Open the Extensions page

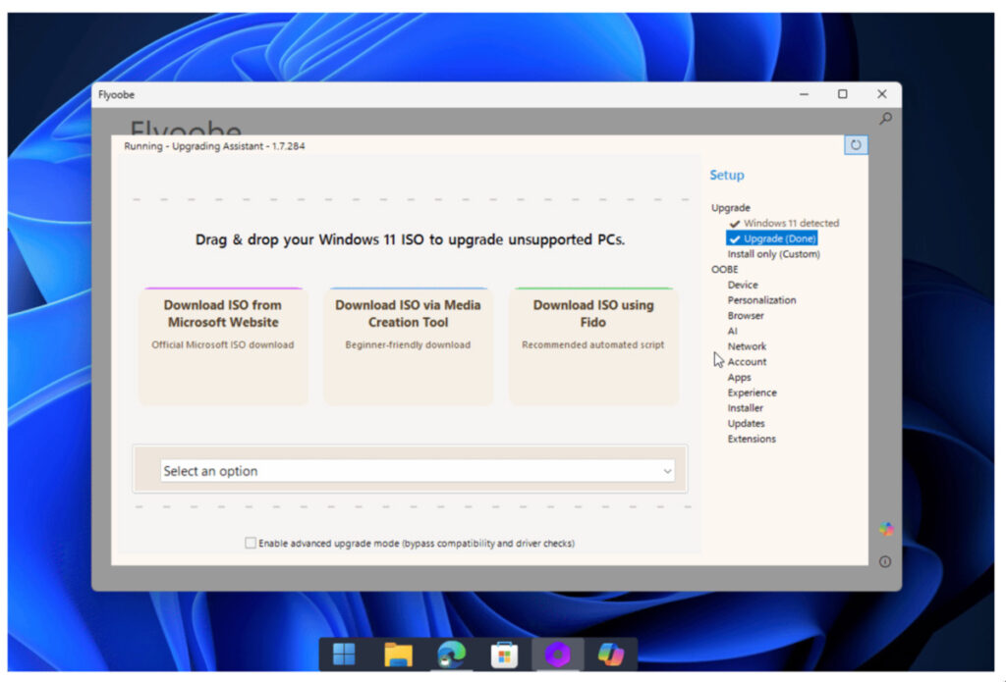(x=752, y=439)
